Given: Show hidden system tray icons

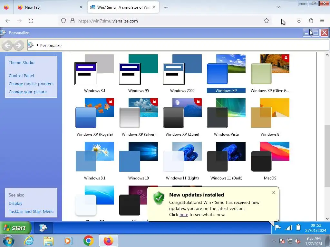Looking at the screenshot, I should click(274, 241).
